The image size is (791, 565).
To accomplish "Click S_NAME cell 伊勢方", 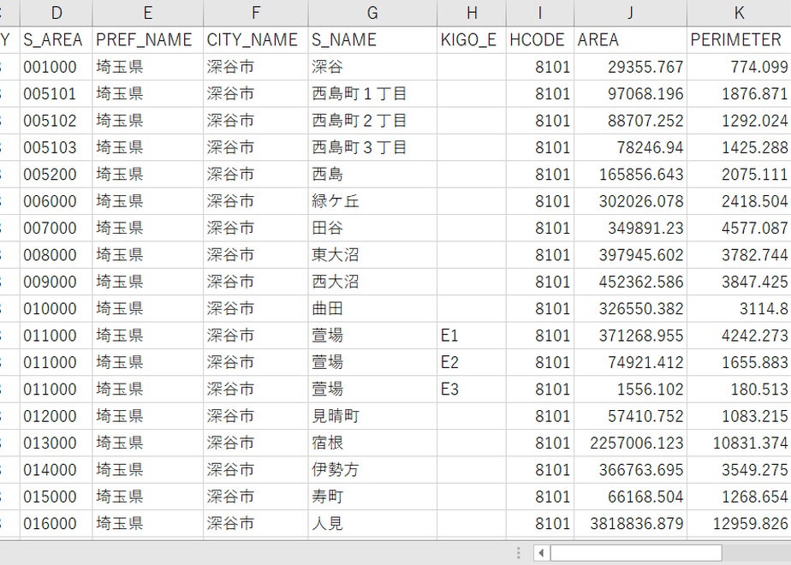I will click(372, 470).
